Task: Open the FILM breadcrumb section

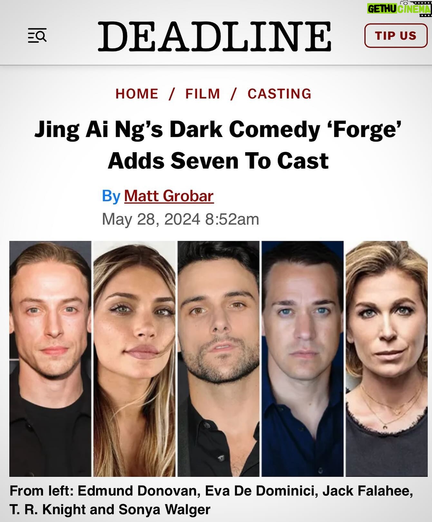Action: coord(203,94)
